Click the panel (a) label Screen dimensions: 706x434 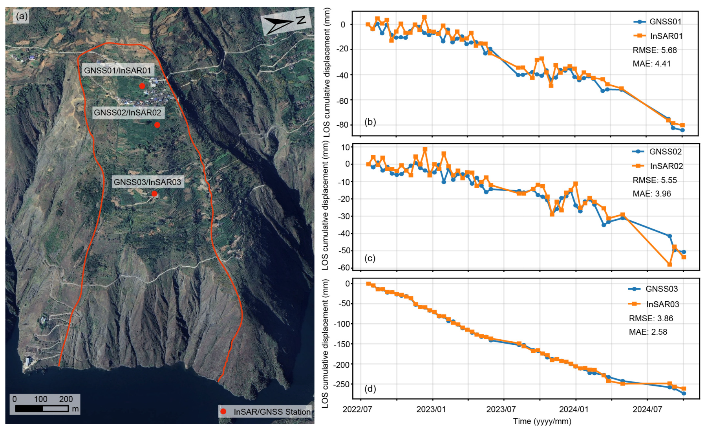click(x=21, y=16)
